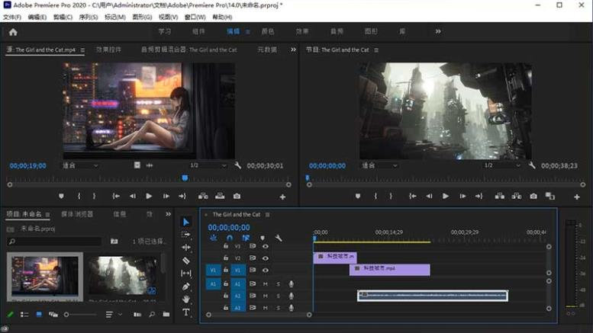This screenshot has width=593, height=333.
Task: Click Insert button in Source monitor
Action: tap(203, 196)
